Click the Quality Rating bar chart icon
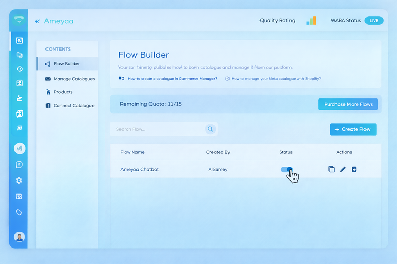This screenshot has height=264, width=397. [311, 21]
